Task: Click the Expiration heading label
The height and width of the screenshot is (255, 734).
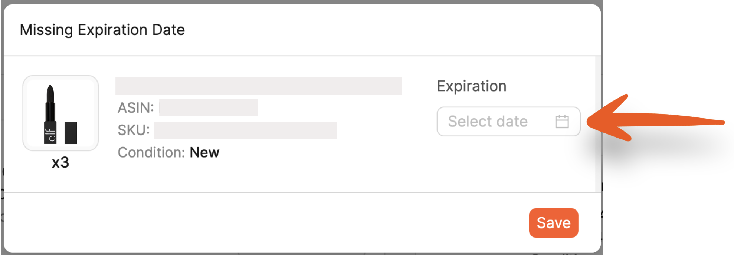Action: click(471, 86)
